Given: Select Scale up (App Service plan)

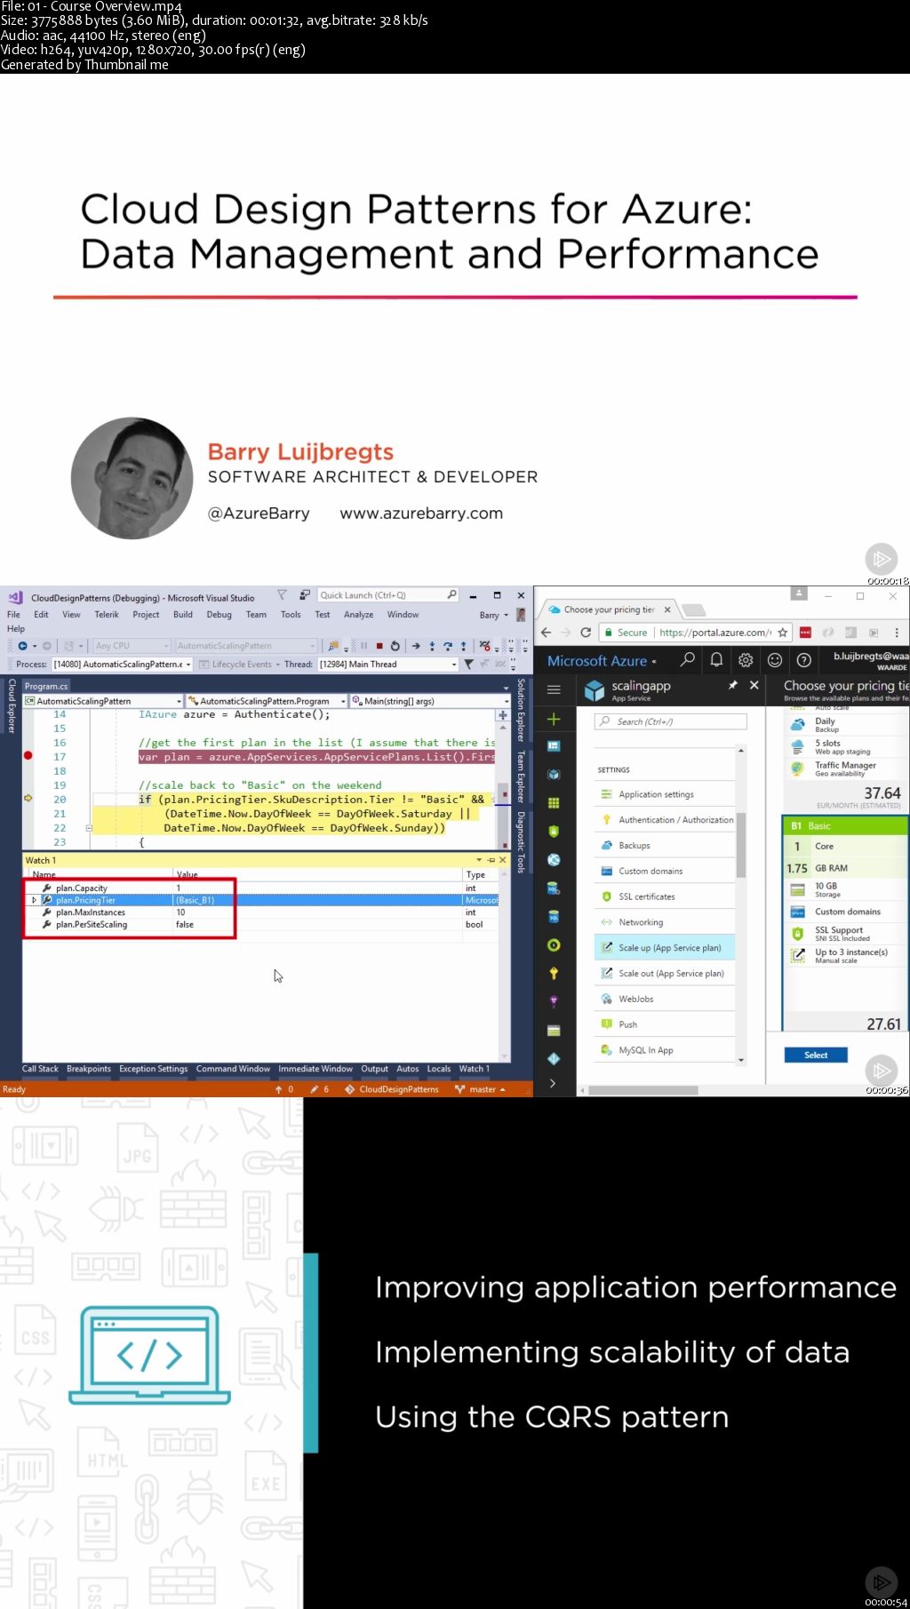Looking at the screenshot, I should tap(665, 948).
